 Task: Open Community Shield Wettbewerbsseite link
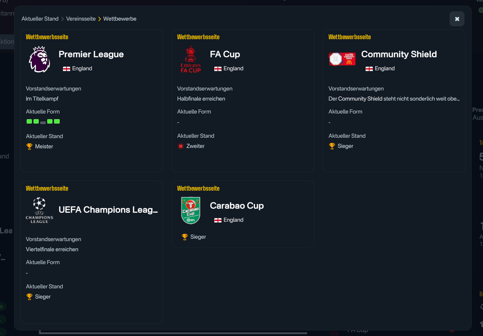pos(349,37)
